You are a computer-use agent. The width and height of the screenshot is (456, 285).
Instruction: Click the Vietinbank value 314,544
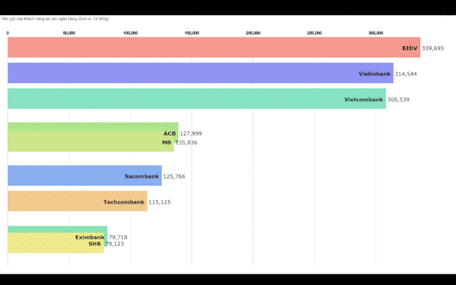pyautogui.click(x=406, y=74)
